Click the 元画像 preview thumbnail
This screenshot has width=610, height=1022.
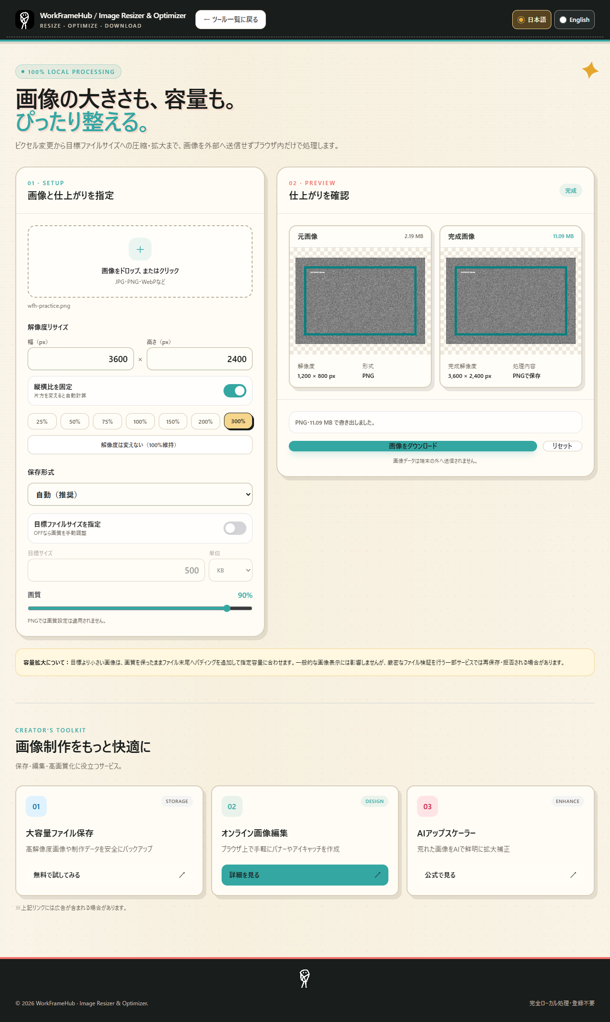tap(360, 301)
